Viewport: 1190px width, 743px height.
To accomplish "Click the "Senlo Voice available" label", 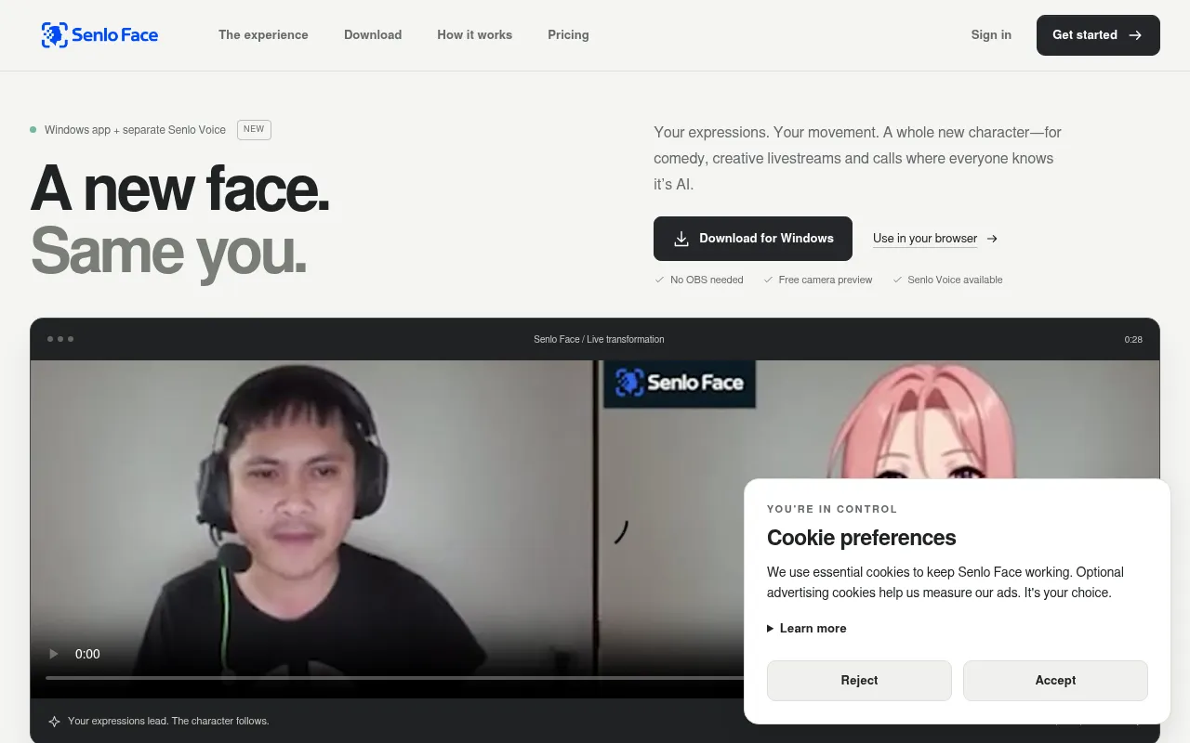I will coord(955,280).
